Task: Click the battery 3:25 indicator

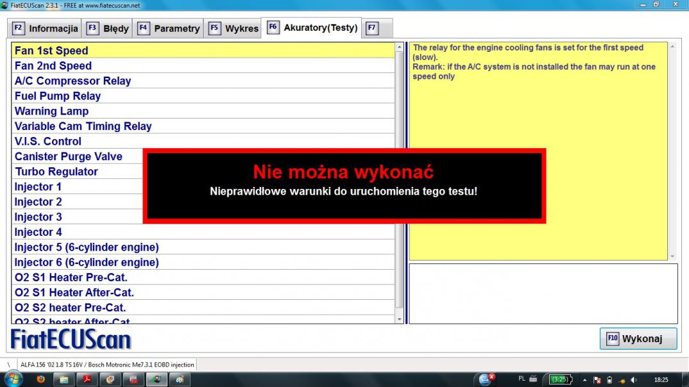Action: click(x=560, y=379)
